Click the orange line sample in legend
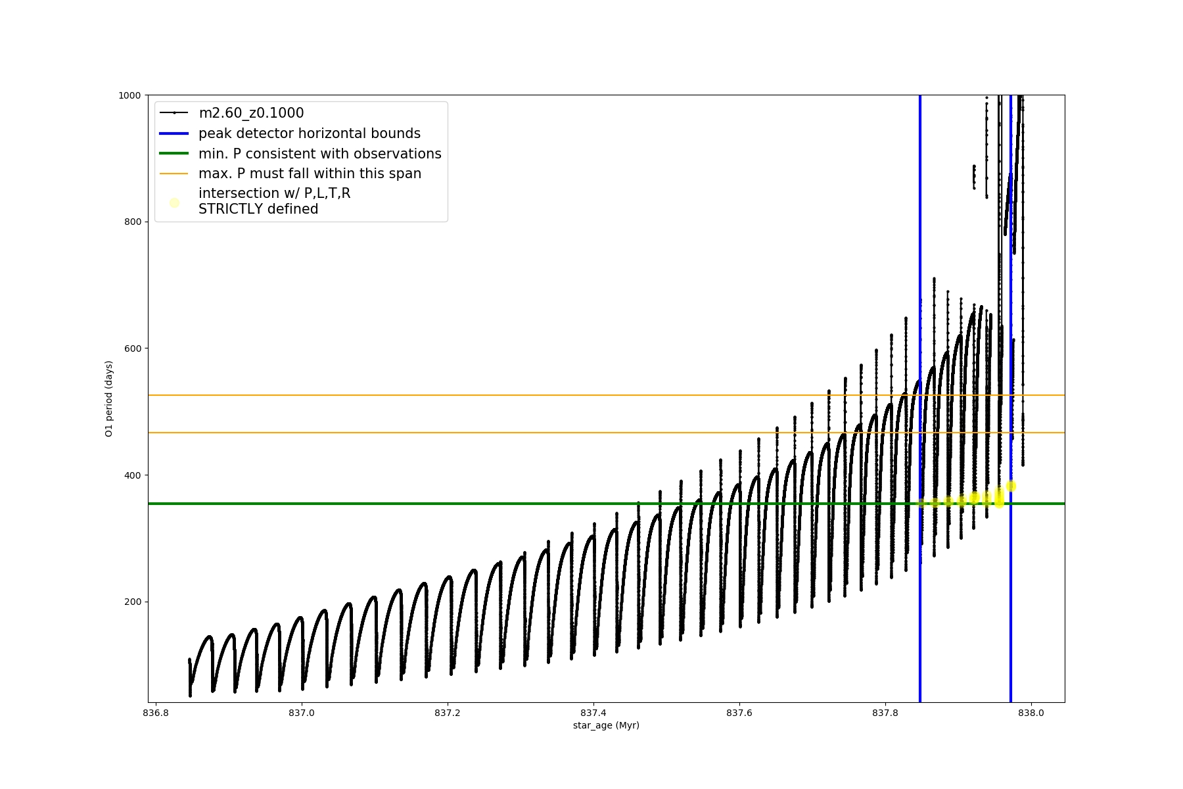Viewport: 1183px width, 789px height. (174, 174)
